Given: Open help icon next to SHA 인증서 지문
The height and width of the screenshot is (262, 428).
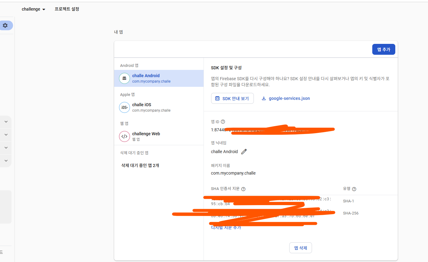Looking at the screenshot, I should 243,189.
